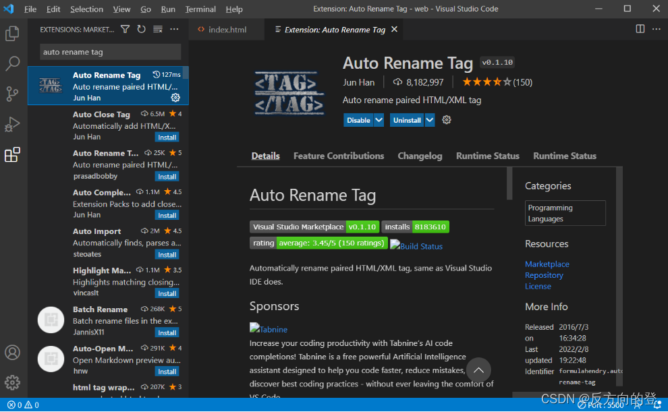Install the Auto-Open Markdown extension
668x412 pixels.
[x=167, y=372]
